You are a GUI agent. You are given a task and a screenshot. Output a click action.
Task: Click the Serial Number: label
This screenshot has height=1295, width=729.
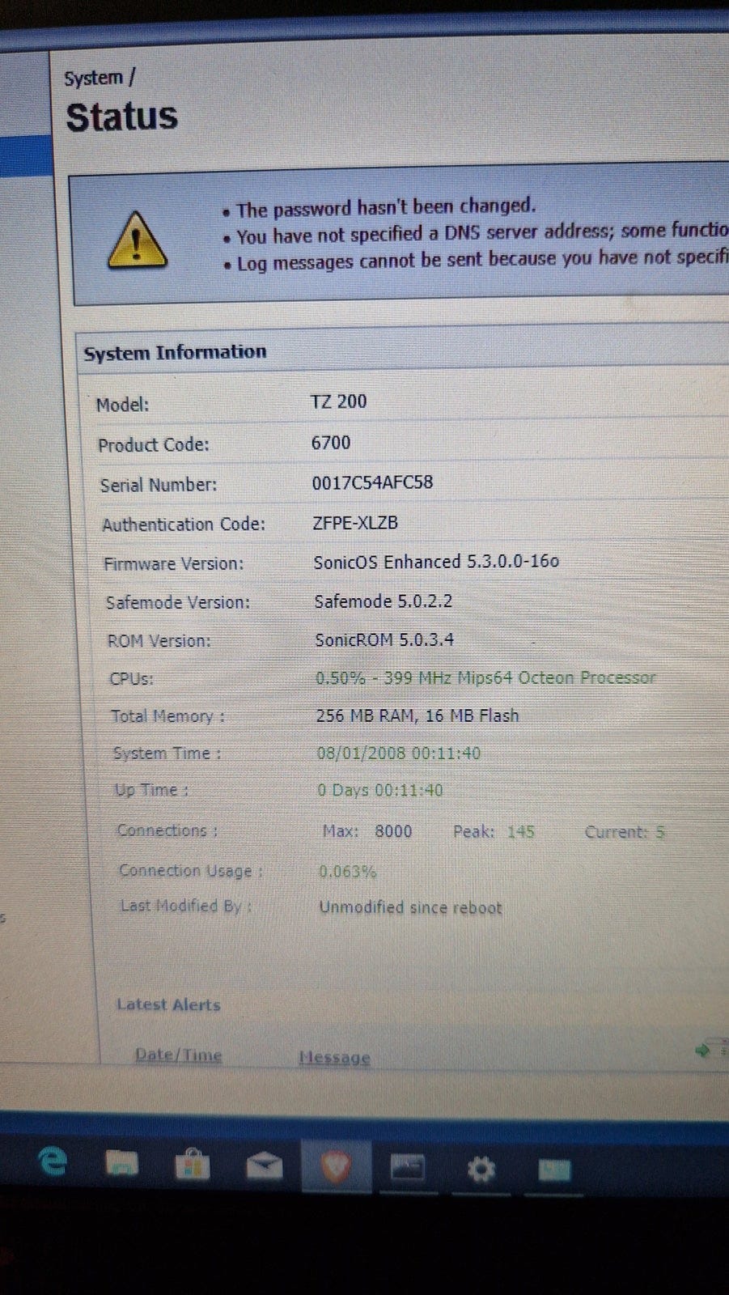pos(159,485)
